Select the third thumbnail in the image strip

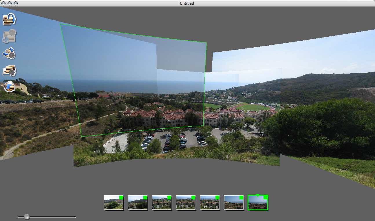coord(162,203)
